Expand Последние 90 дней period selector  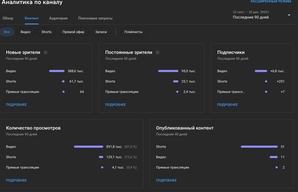click(x=261, y=15)
